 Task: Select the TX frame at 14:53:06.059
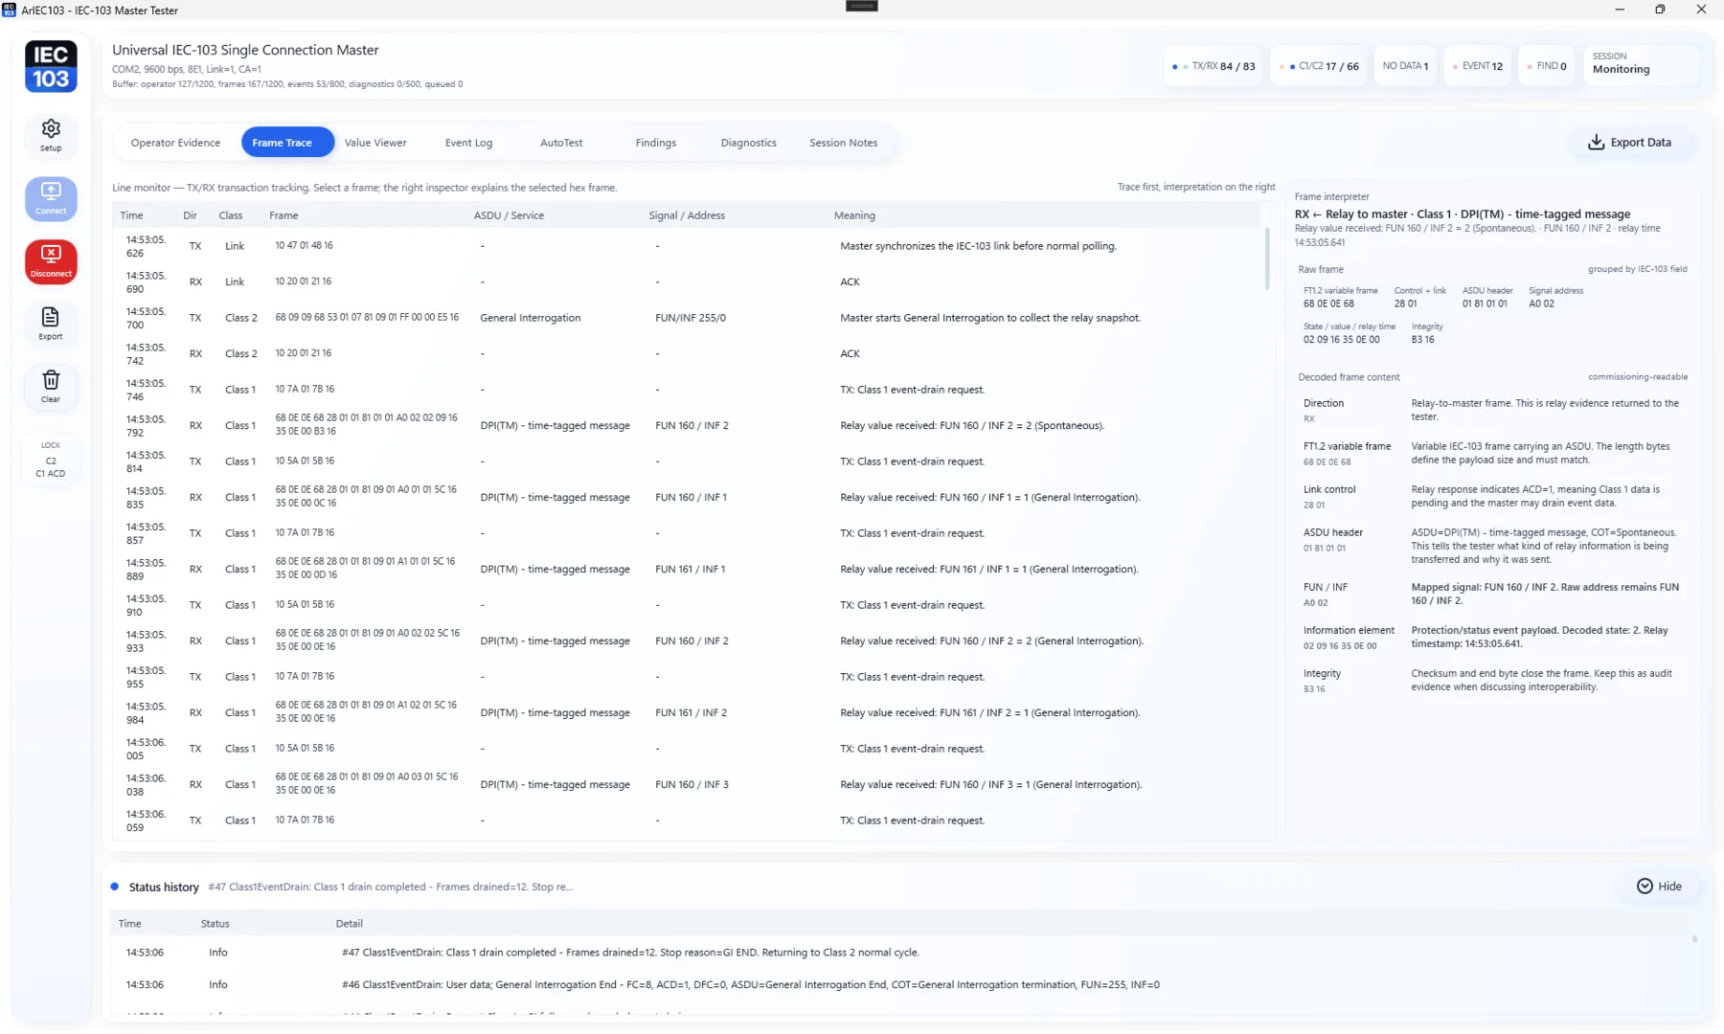[690, 820]
